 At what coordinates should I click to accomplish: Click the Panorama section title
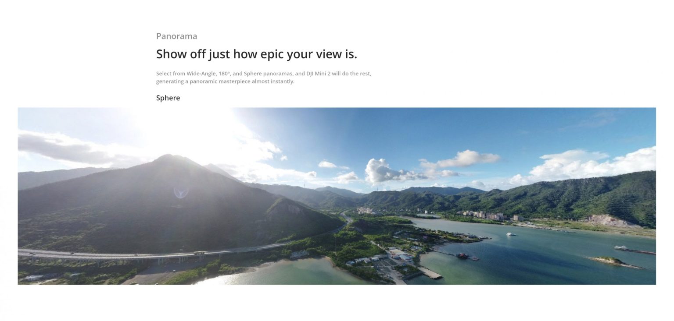(x=177, y=36)
